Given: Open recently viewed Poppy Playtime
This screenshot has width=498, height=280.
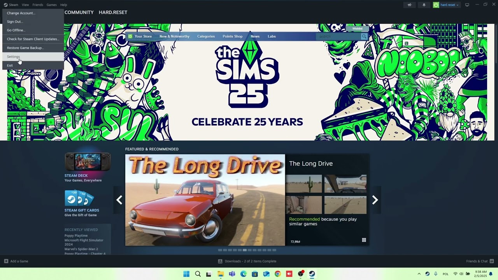Looking at the screenshot, I should (76, 236).
